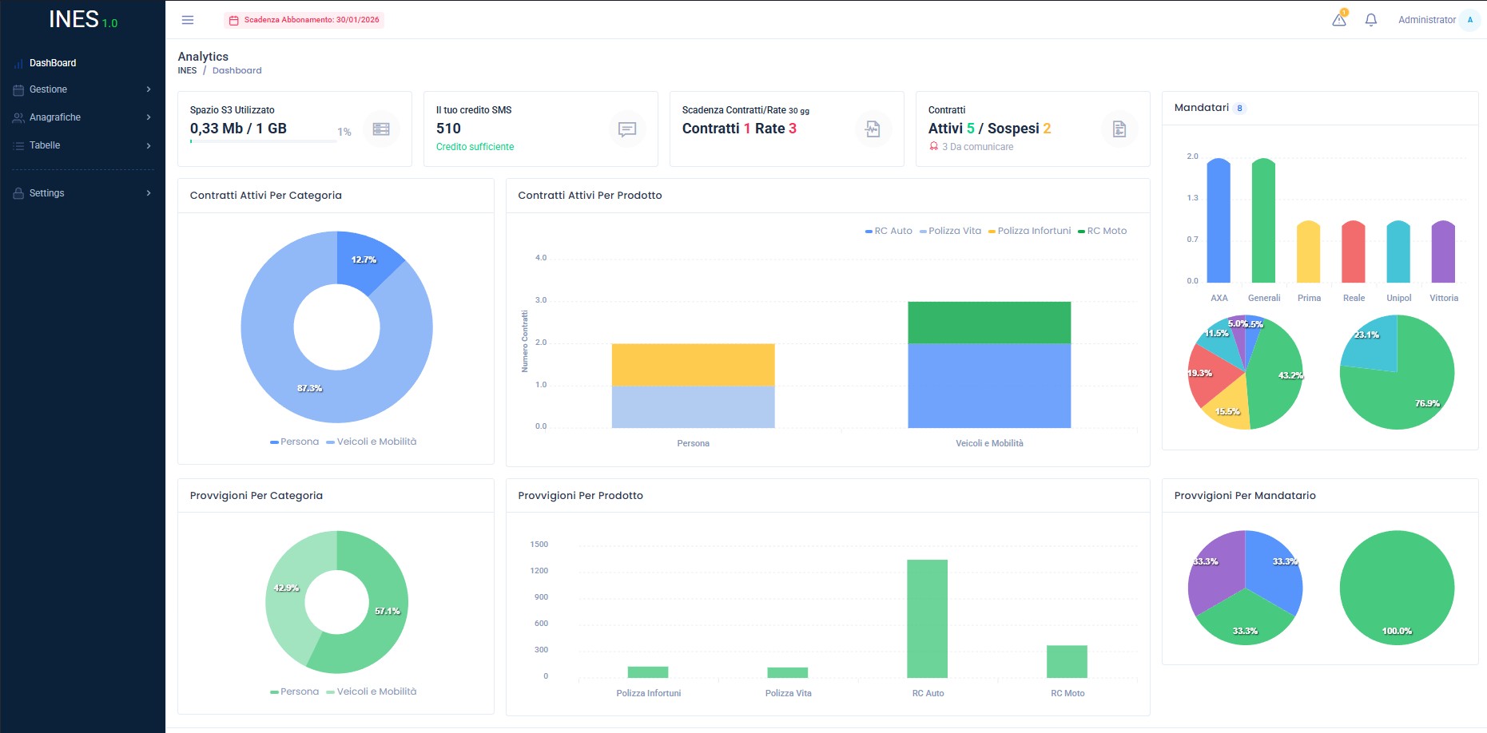Select the Anagrafiche people icon
Viewport: 1487px width, 733px height.
(x=17, y=117)
